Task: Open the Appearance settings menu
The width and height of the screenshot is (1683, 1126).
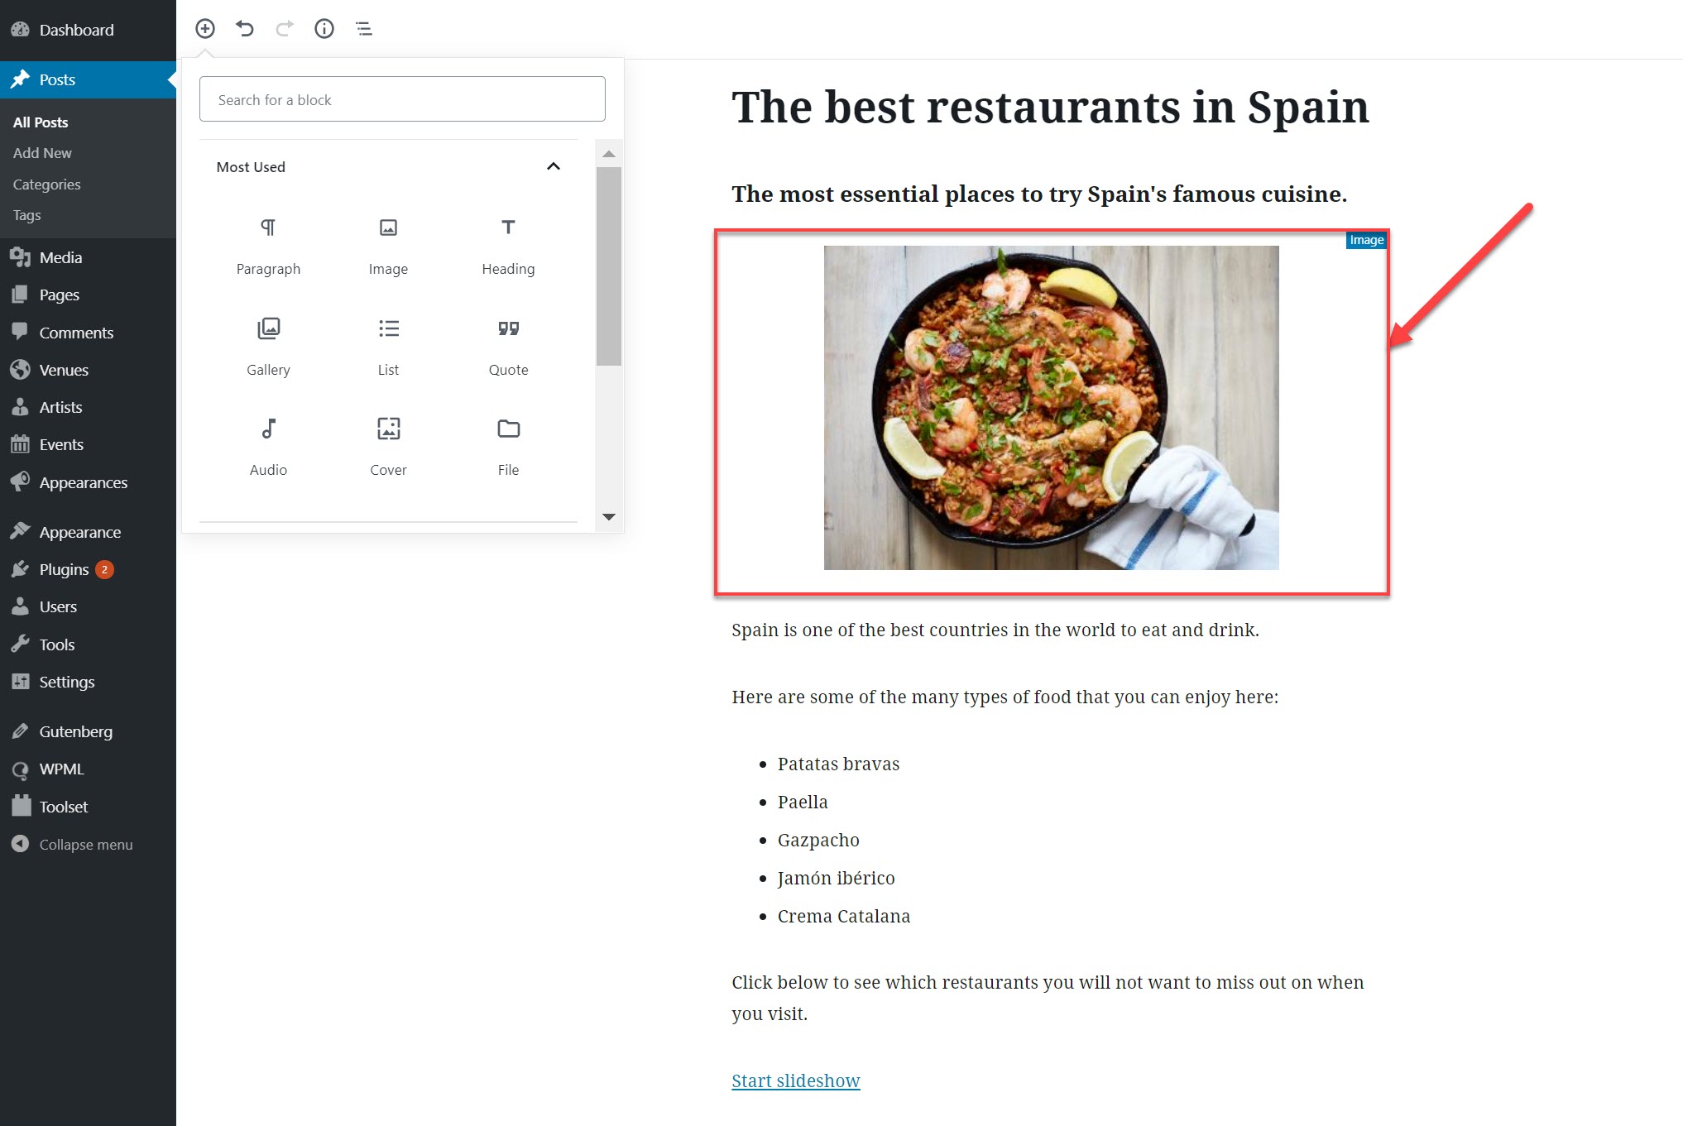Action: 88,532
